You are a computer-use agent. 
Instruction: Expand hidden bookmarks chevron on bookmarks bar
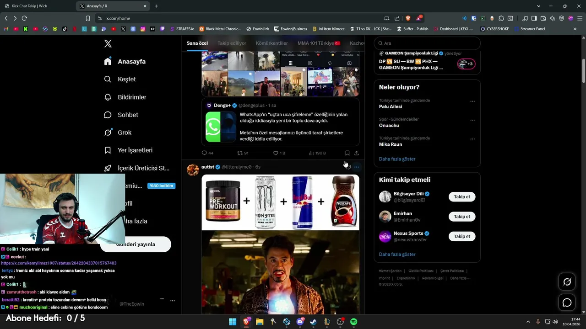point(575,29)
